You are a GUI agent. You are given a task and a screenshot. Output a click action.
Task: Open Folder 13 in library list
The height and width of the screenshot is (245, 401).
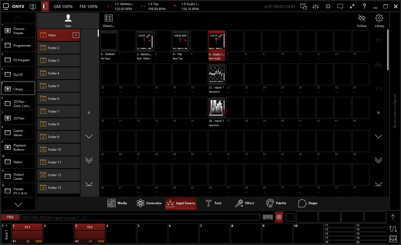click(58, 188)
